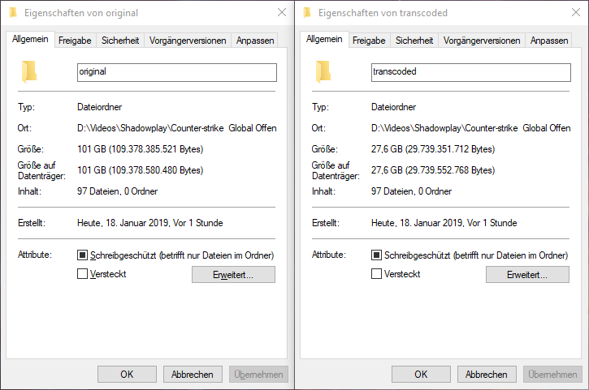The image size is (589, 390).
Task: Open Freigabe tab in original dialog
Action: 75,41
